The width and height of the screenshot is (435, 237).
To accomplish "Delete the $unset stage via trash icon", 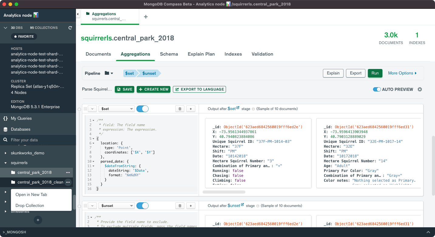I will coord(180,206).
